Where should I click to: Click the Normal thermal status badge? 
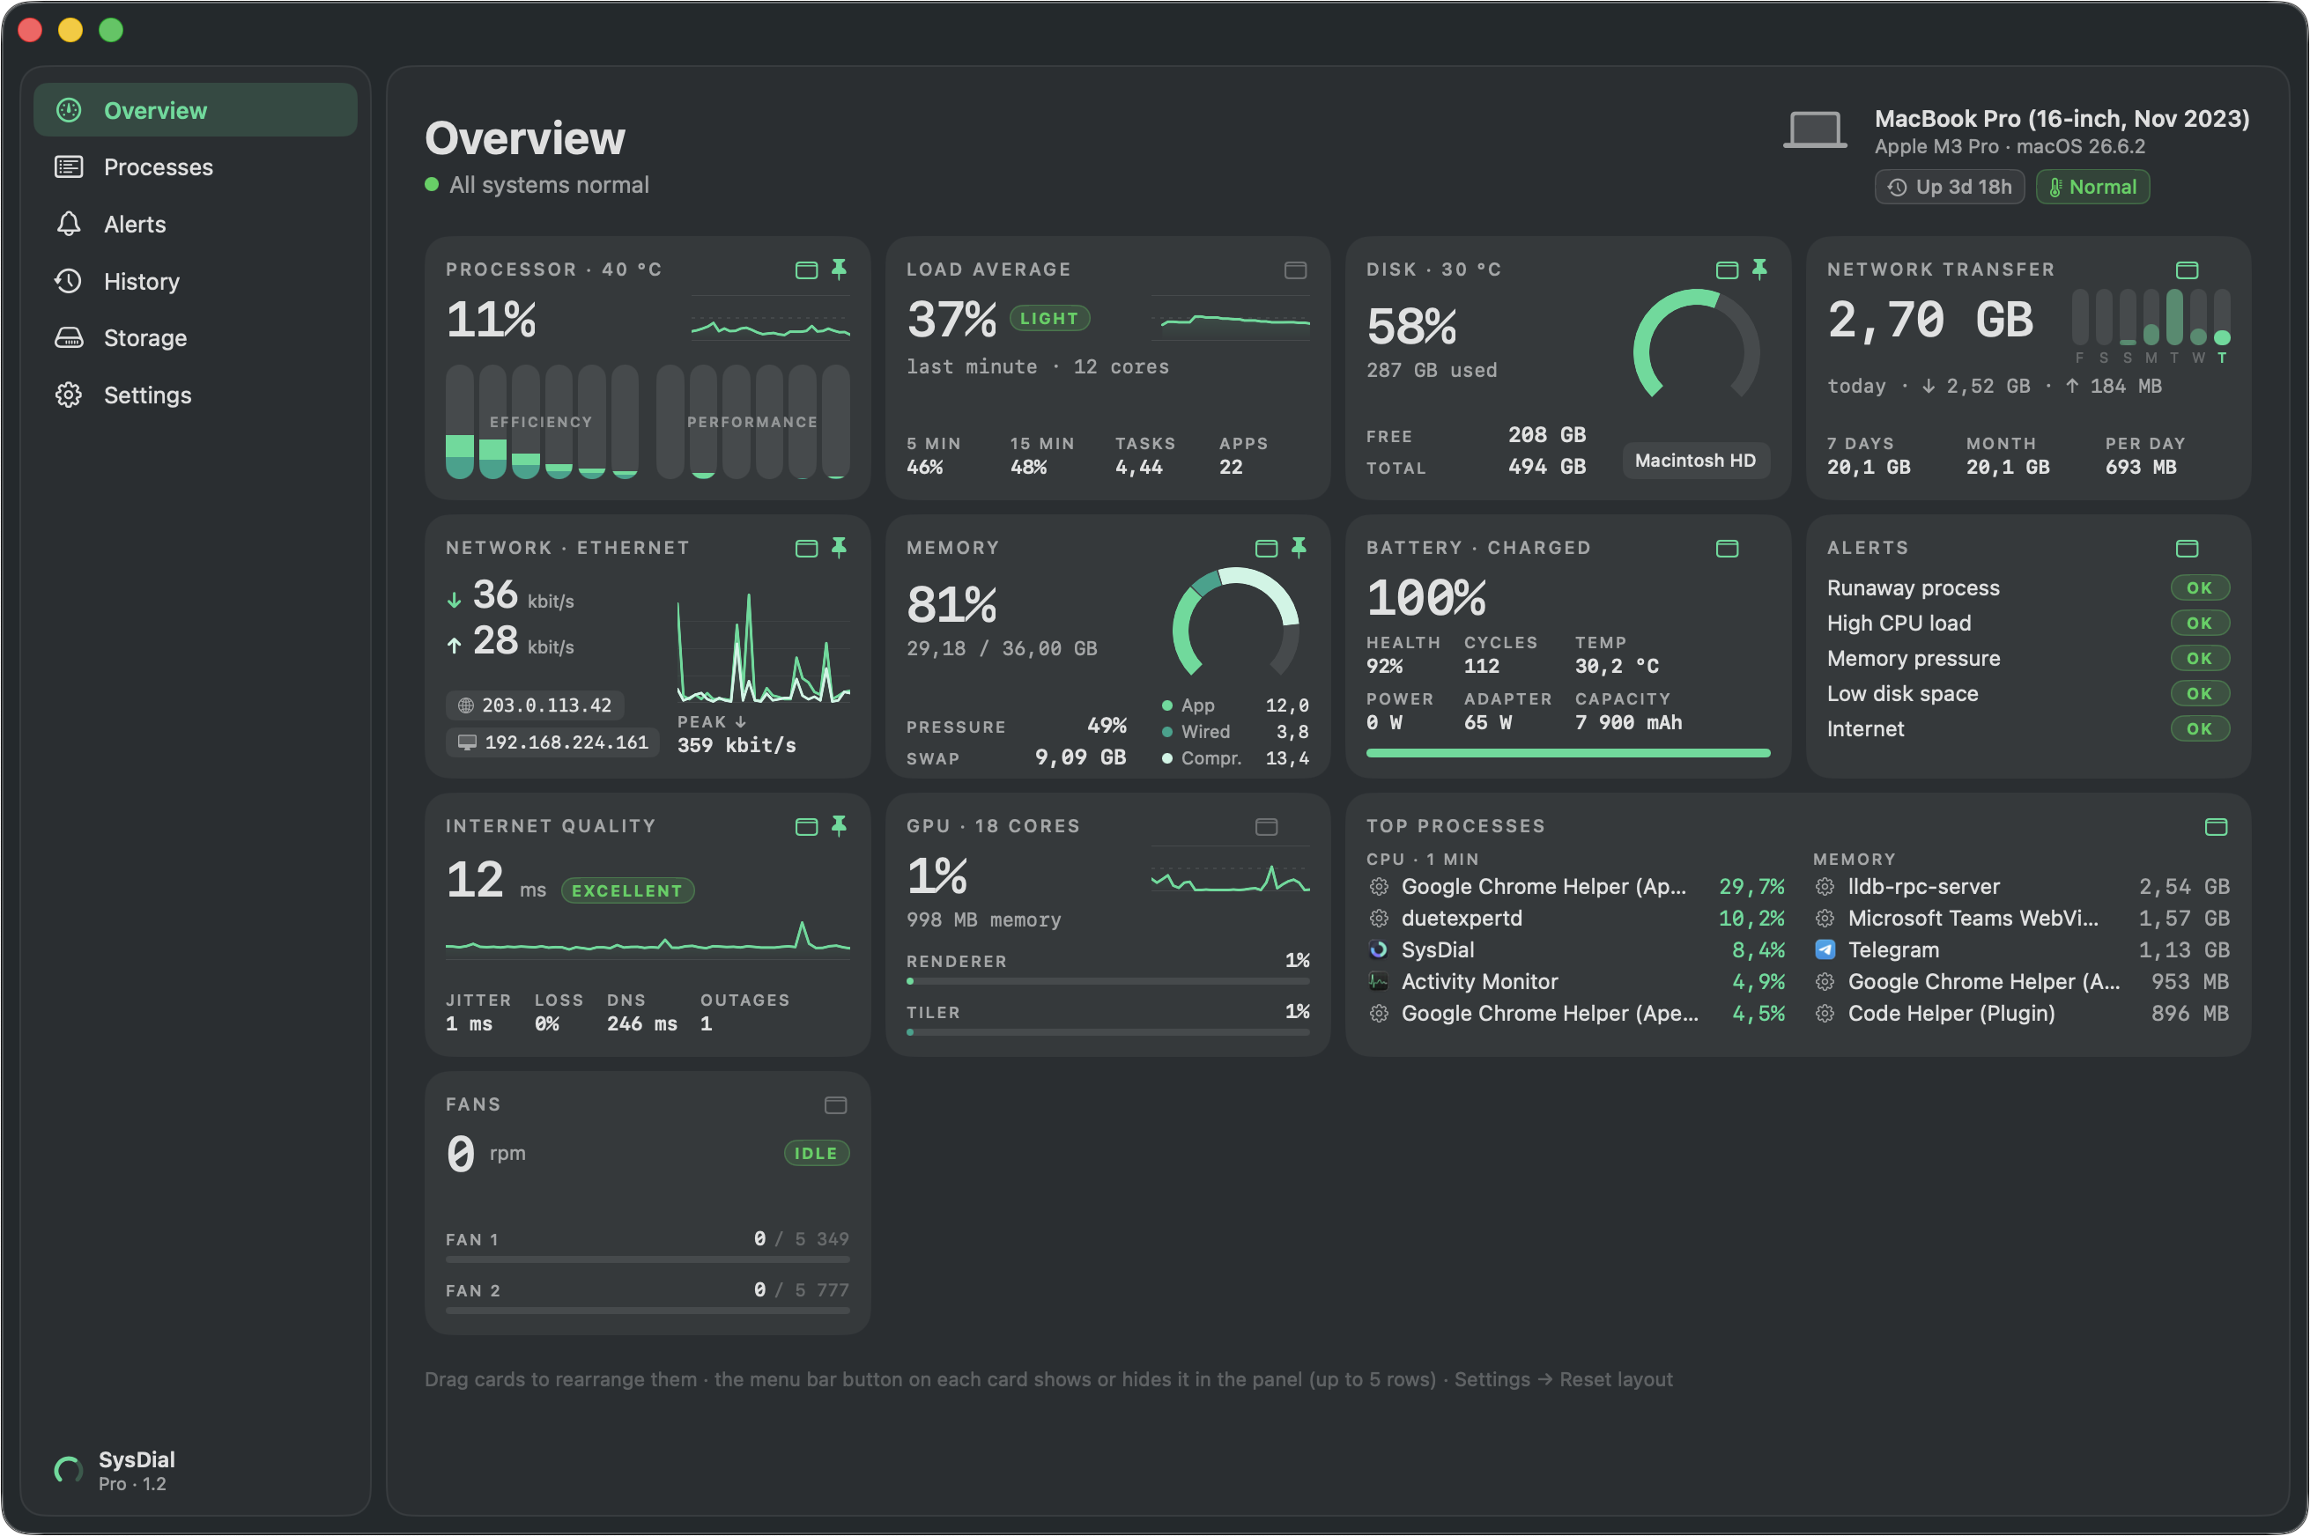[x=2093, y=187]
